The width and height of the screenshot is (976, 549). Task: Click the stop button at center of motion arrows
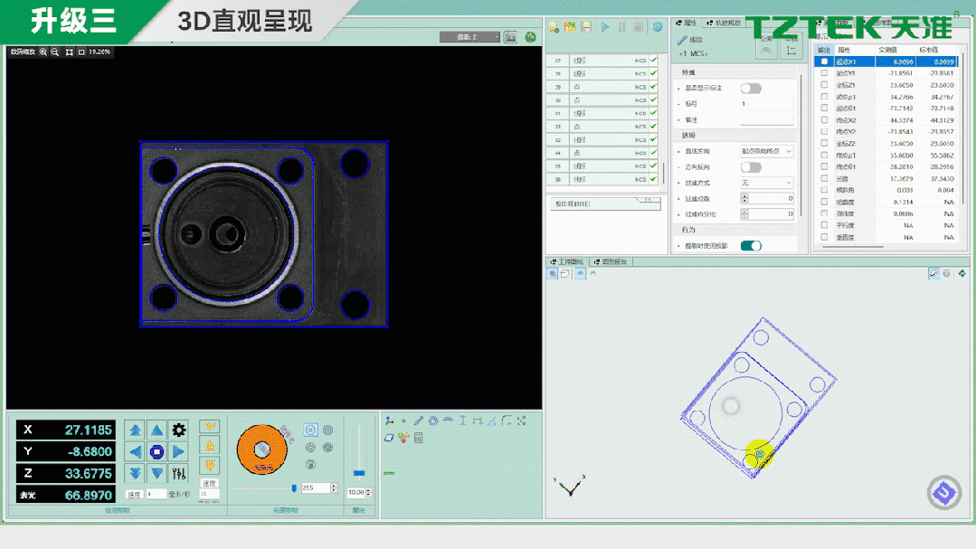(156, 451)
